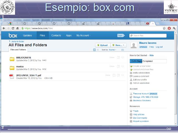The height and width of the screenshot is (133, 178).
Task: Go back with the browser back arrow
Action: (4, 28)
